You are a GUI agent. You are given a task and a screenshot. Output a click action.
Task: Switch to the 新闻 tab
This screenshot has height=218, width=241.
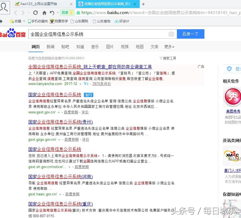(50, 47)
